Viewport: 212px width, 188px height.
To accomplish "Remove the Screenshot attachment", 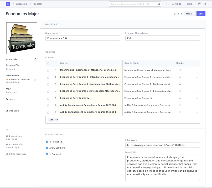I will point(35,79).
